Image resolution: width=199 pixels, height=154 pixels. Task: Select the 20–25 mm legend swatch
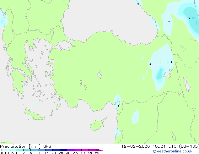pos(56,150)
